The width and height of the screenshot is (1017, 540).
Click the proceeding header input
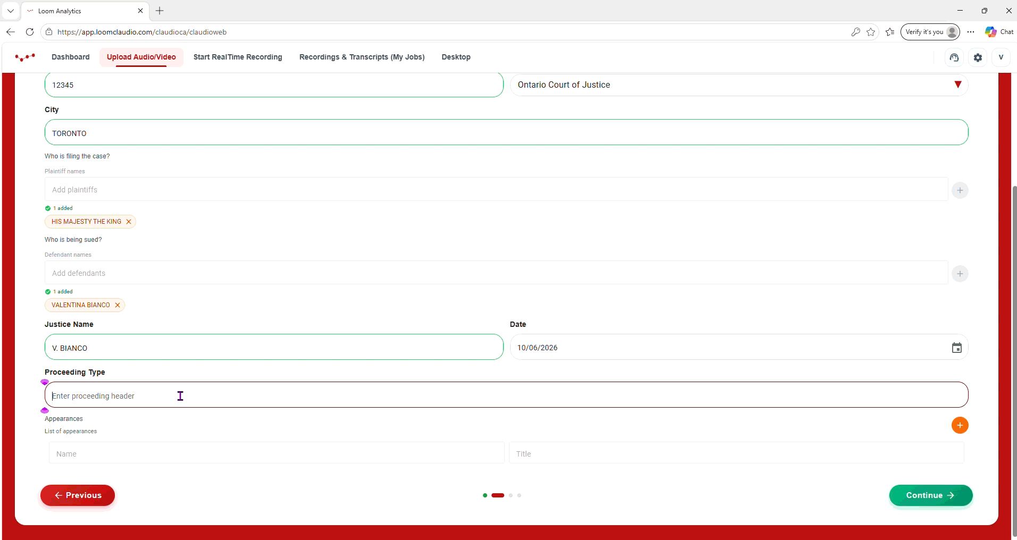(x=506, y=395)
